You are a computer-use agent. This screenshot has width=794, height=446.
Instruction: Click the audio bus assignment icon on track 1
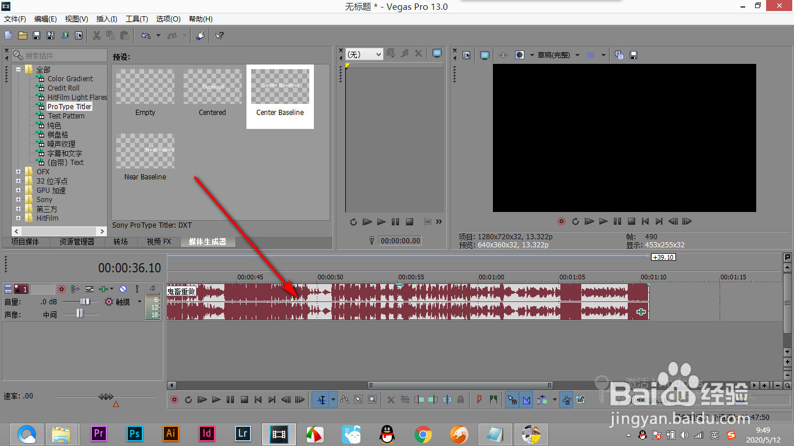coord(75,289)
